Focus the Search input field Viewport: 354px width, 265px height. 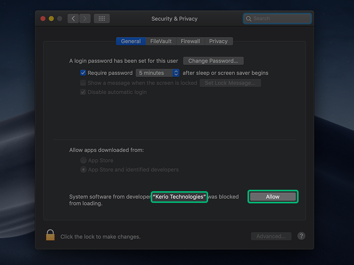[277, 18]
